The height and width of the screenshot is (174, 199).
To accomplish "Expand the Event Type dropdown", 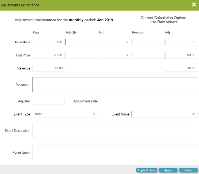I will tap(65, 114).
